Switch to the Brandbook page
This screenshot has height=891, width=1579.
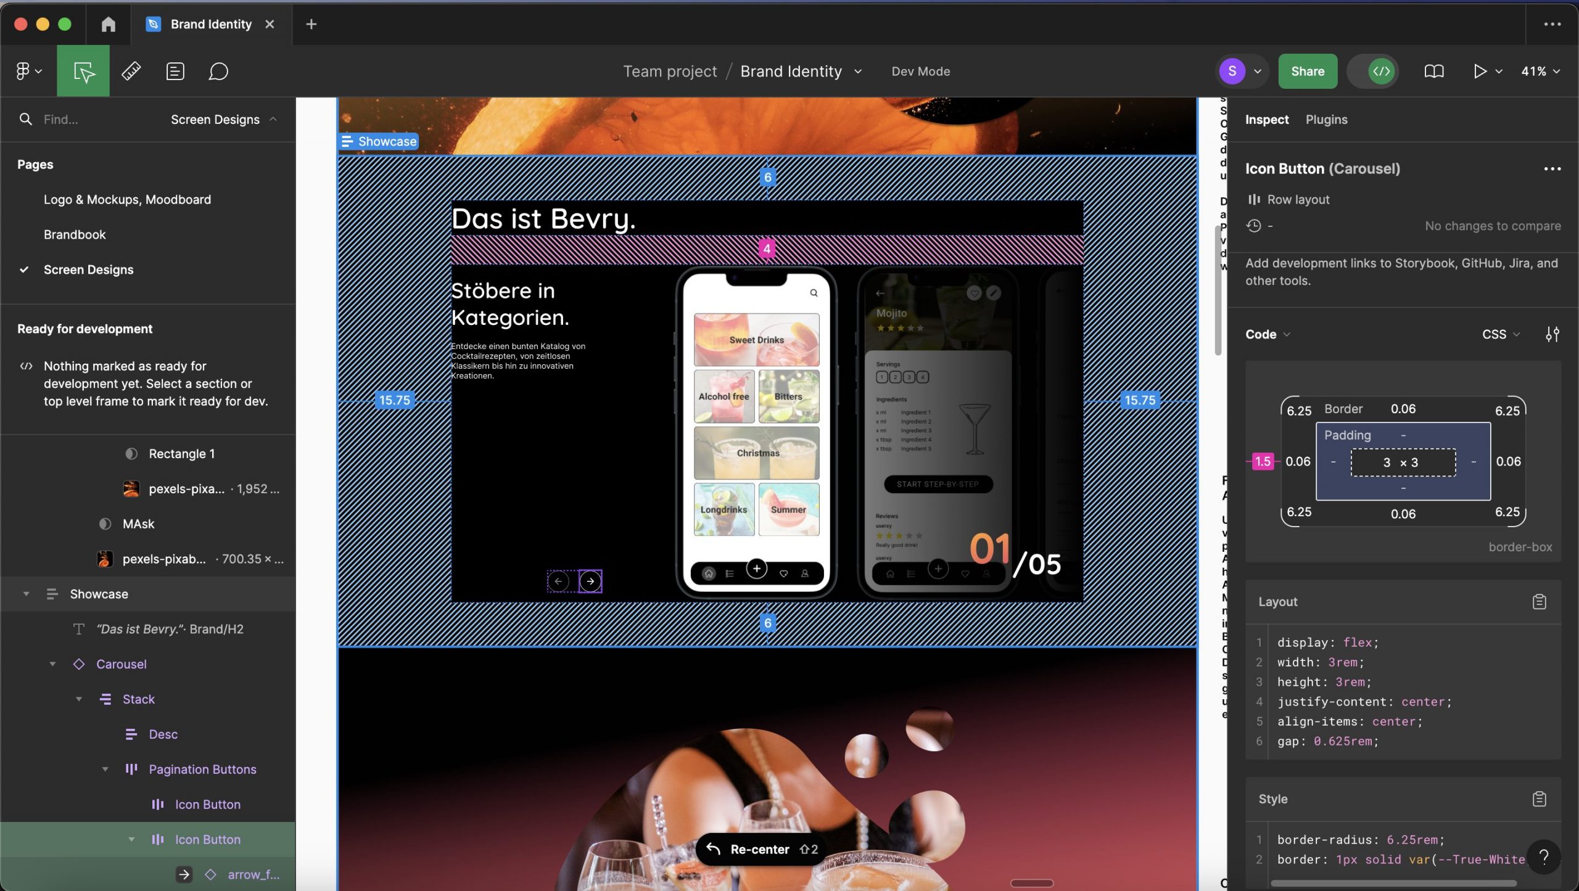75,234
